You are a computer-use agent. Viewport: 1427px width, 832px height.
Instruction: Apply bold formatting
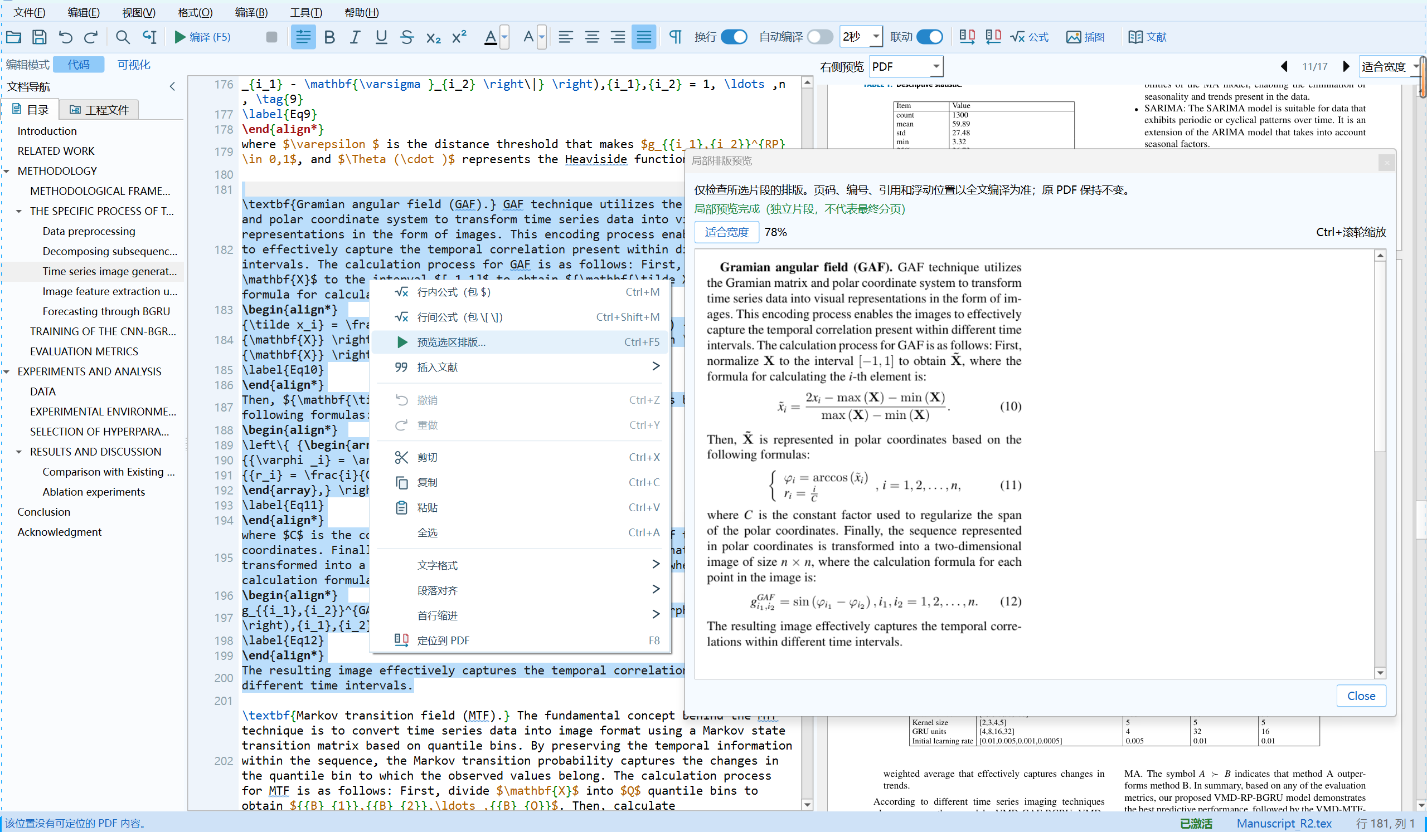[x=329, y=37]
